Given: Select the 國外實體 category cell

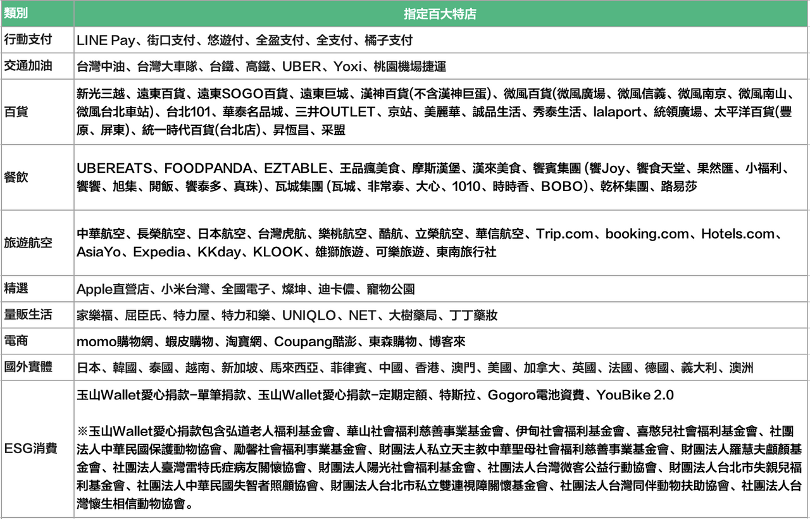Looking at the screenshot, I should point(37,367).
